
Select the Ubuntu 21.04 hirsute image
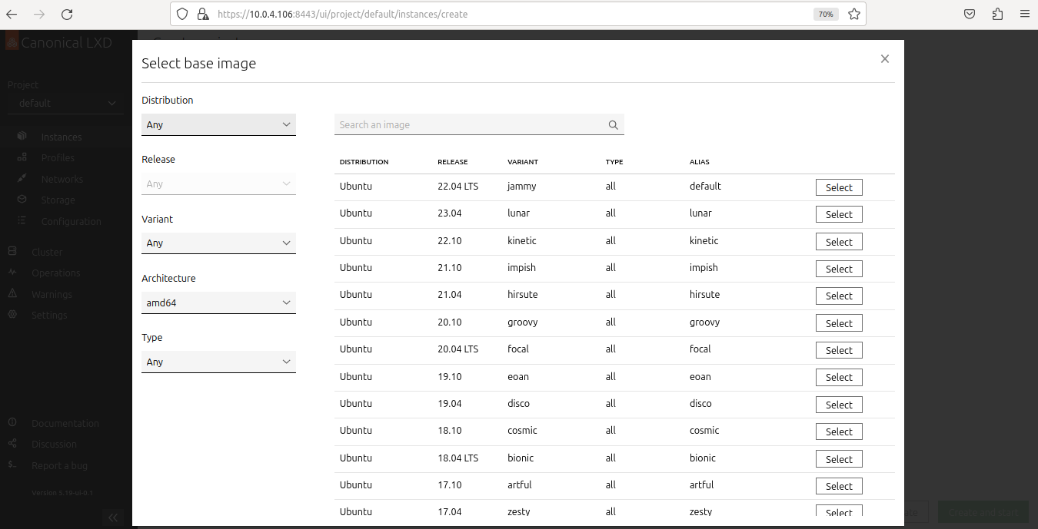(x=839, y=296)
